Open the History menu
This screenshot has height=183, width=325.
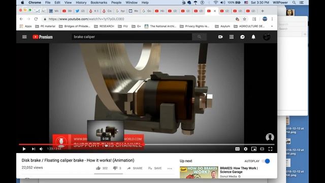[81, 3]
